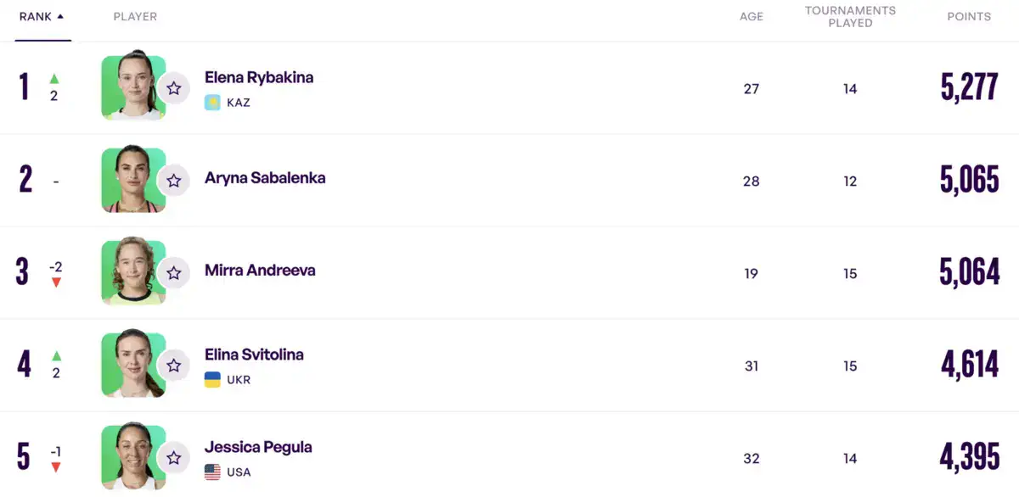Click Andreeva's red down-arrow rank change
The width and height of the screenshot is (1019, 497).
tap(56, 282)
